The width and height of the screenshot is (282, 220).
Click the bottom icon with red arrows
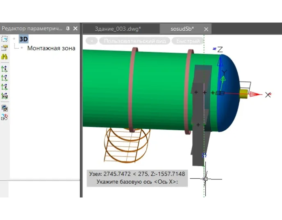click(x=5, y=117)
